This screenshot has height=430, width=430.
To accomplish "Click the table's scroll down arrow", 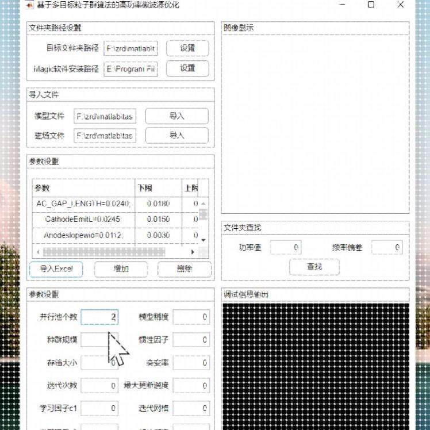I will 203,240.
